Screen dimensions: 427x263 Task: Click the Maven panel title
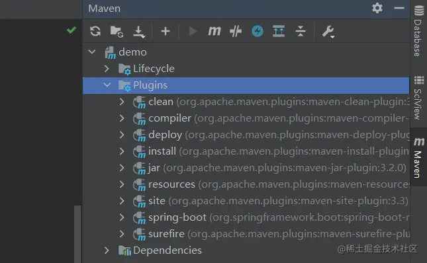click(x=105, y=9)
